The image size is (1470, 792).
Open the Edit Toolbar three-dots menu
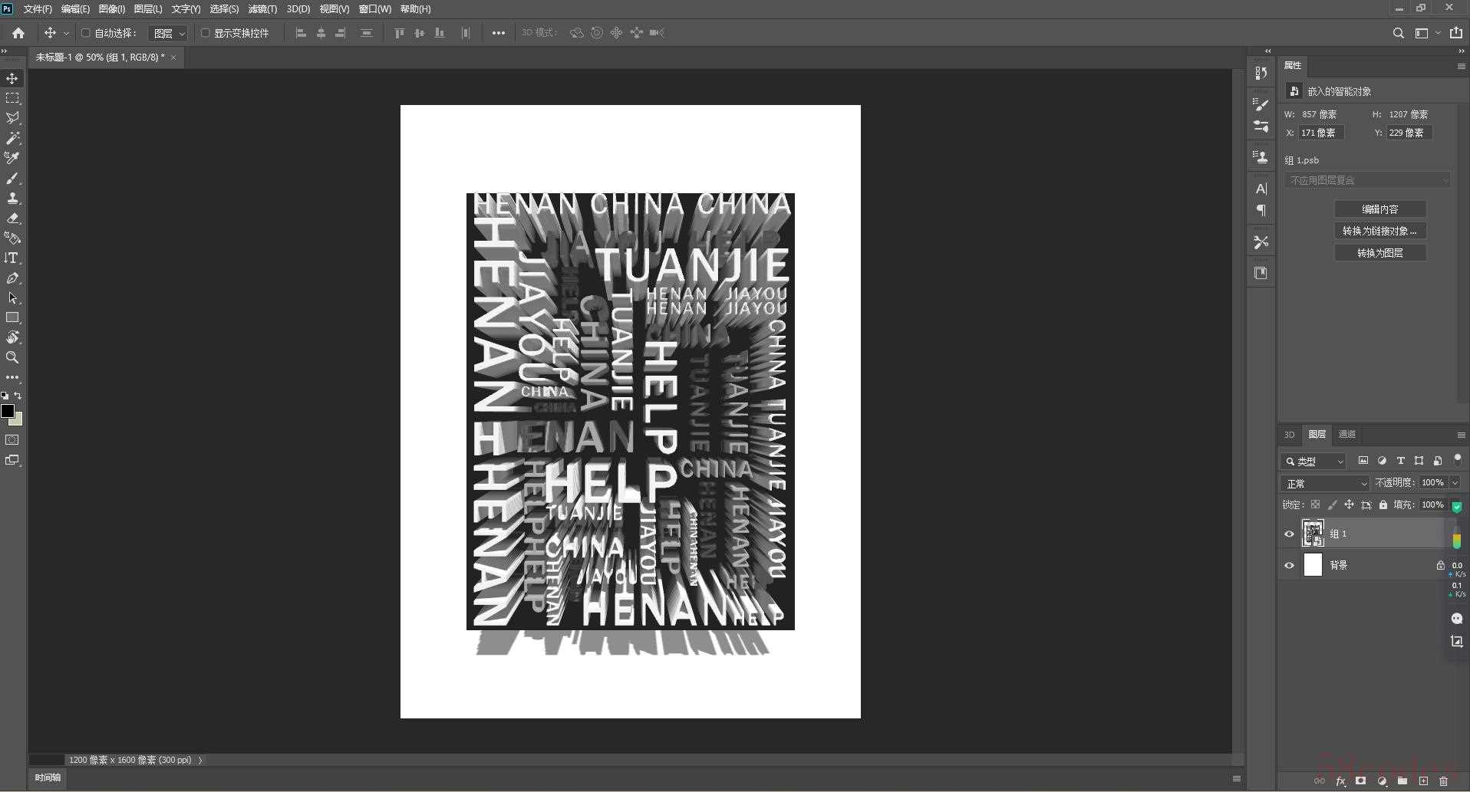[12, 378]
